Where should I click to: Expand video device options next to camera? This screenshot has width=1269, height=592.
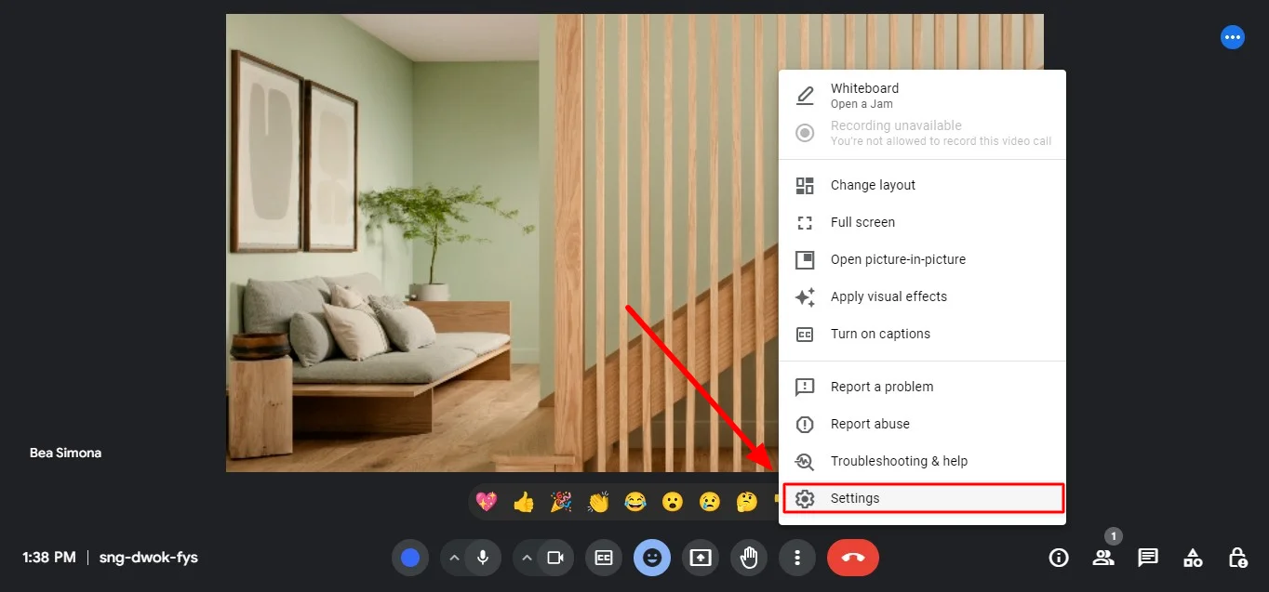(527, 557)
